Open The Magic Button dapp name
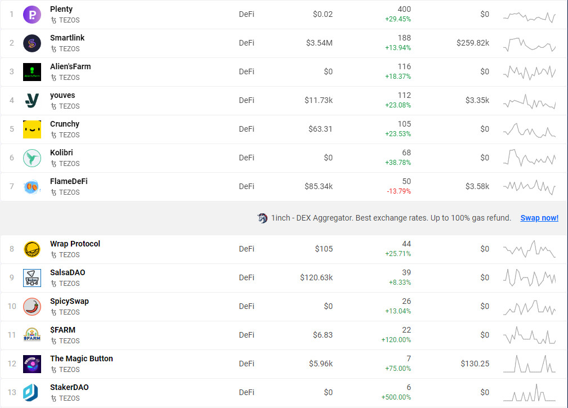The width and height of the screenshot is (568, 408). [82, 358]
